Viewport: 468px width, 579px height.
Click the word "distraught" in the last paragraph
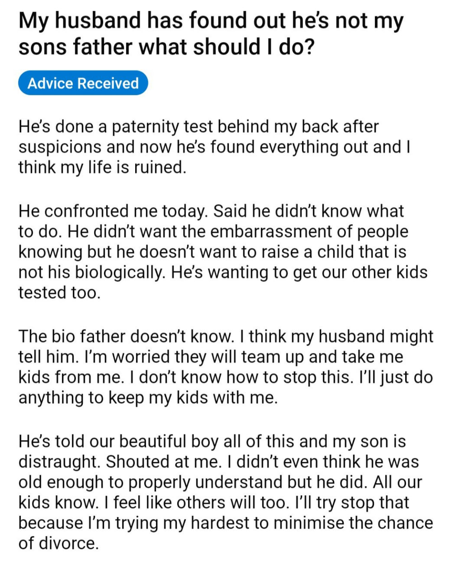(60, 462)
